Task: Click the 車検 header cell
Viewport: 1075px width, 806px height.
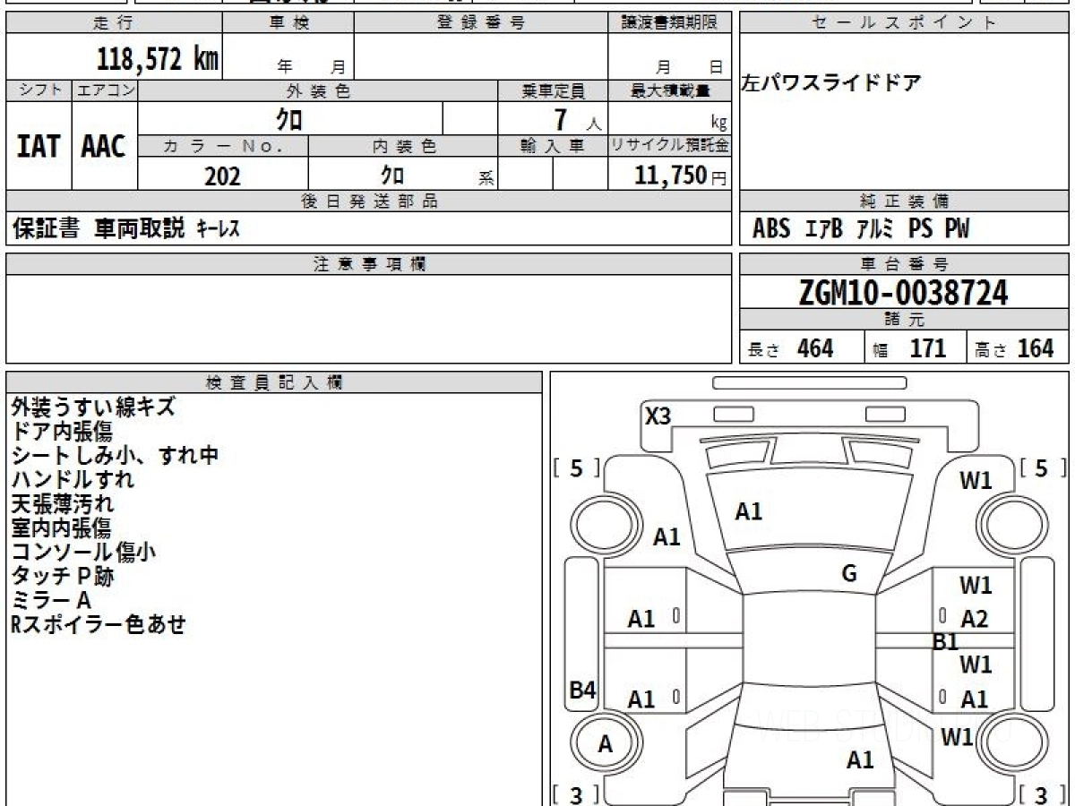Action: (288, 23)
